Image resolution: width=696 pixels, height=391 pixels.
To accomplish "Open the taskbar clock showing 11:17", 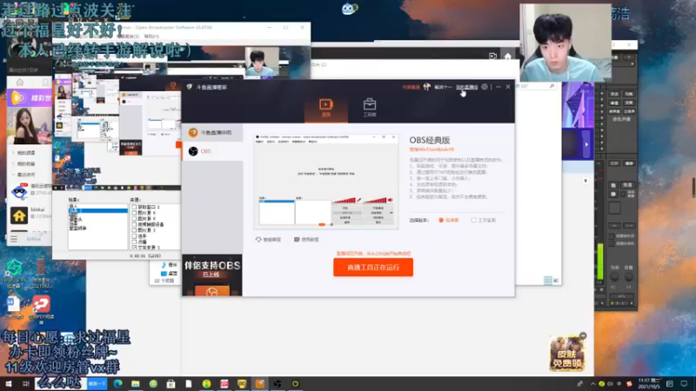I will [649, 384].
